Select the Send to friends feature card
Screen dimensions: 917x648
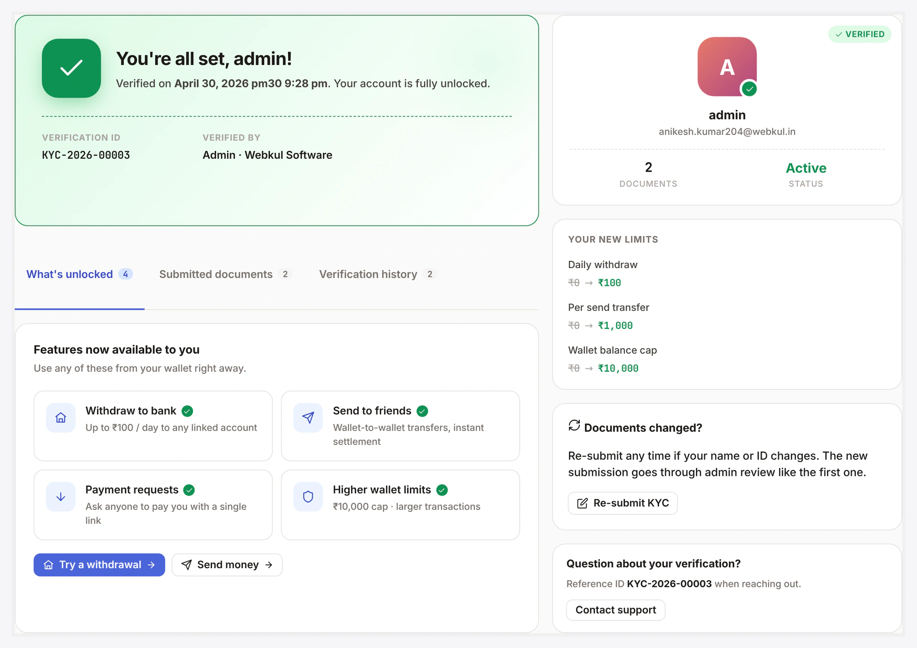coord(401,426)
